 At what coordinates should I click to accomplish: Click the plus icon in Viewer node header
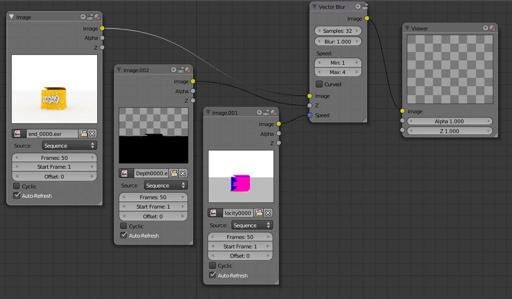(x=485, y=28)
